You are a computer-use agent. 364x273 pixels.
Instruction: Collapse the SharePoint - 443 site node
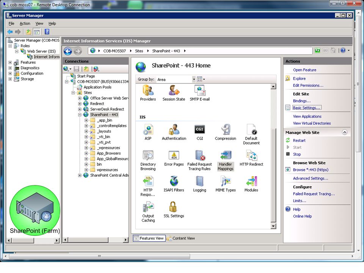(80, 115)
